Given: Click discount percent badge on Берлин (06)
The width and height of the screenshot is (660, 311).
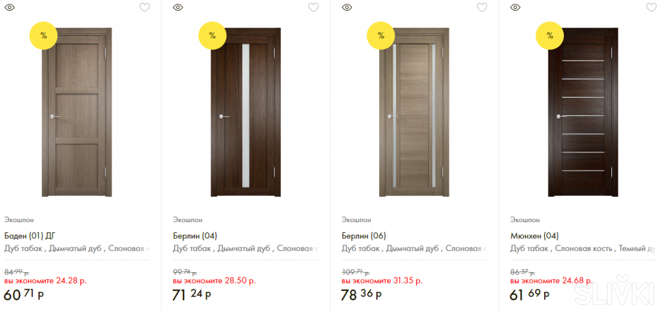Looking at the screenshot, I should click(381, 35).
